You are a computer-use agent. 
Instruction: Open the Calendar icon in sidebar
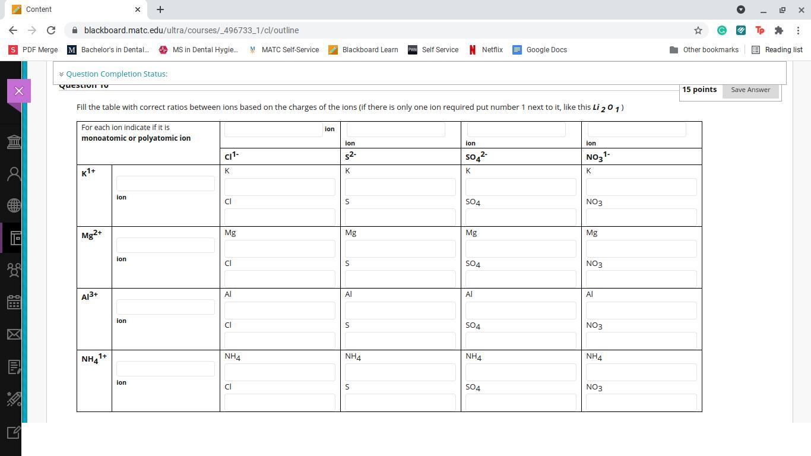point(14,302)
